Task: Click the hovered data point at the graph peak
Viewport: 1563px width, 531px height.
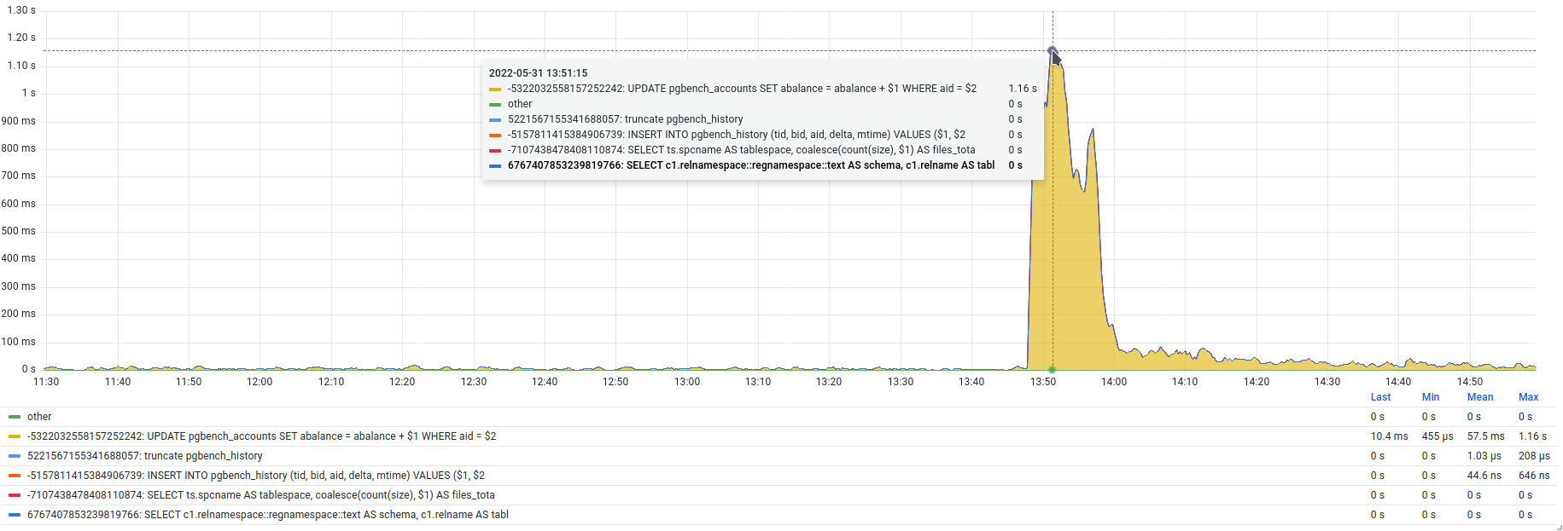Action: click(x=1052, y=50)
